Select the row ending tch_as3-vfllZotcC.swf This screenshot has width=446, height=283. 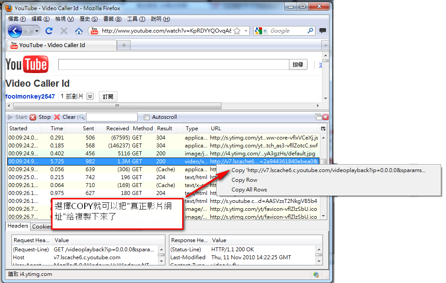[x=163, y=146]
